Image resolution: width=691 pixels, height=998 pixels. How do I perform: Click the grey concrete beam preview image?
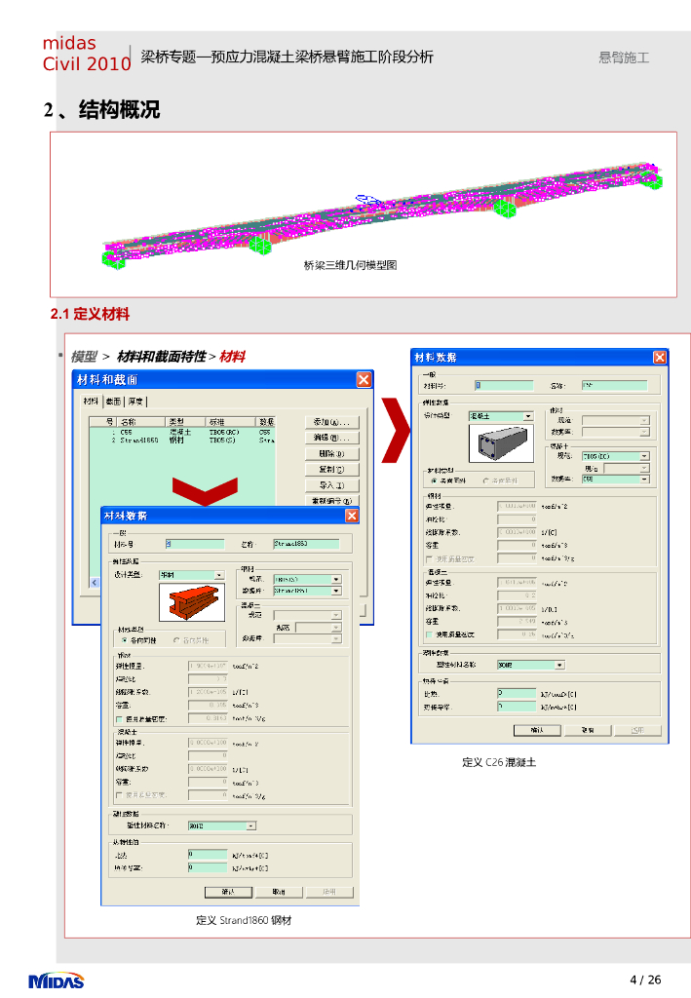click(501, 443)
